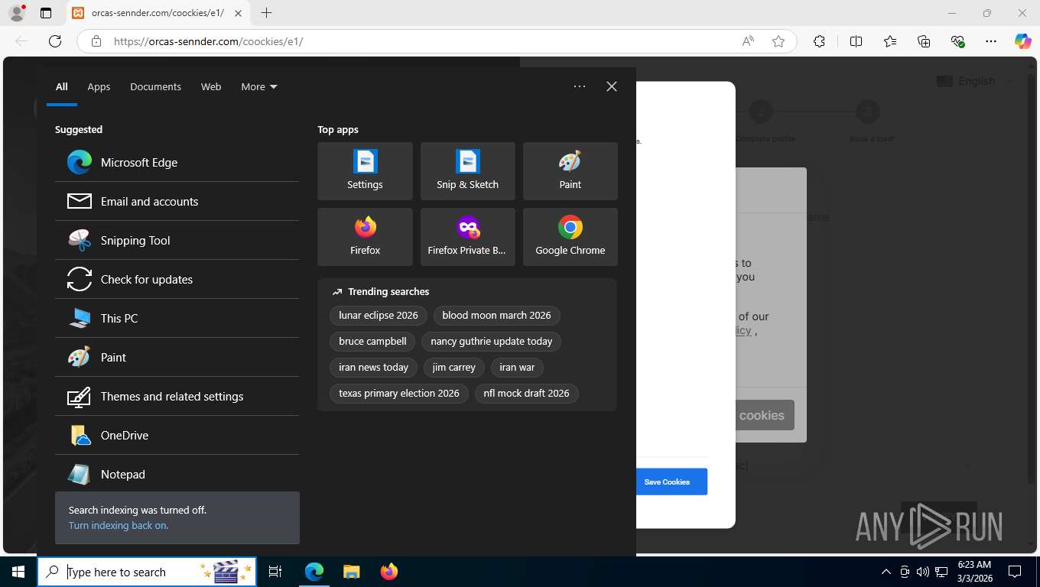Image resolution: width=1040 pixels, height=587 pixels.
Task: Switch to the Web search tab
Action: 211,86
